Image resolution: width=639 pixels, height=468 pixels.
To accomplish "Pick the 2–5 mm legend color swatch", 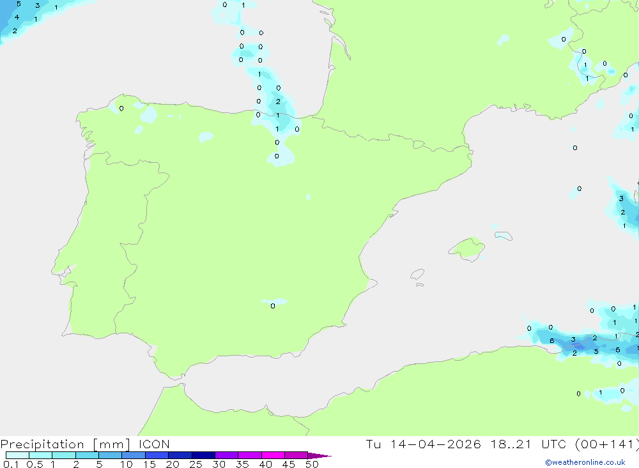I will [x=87, y=455].
